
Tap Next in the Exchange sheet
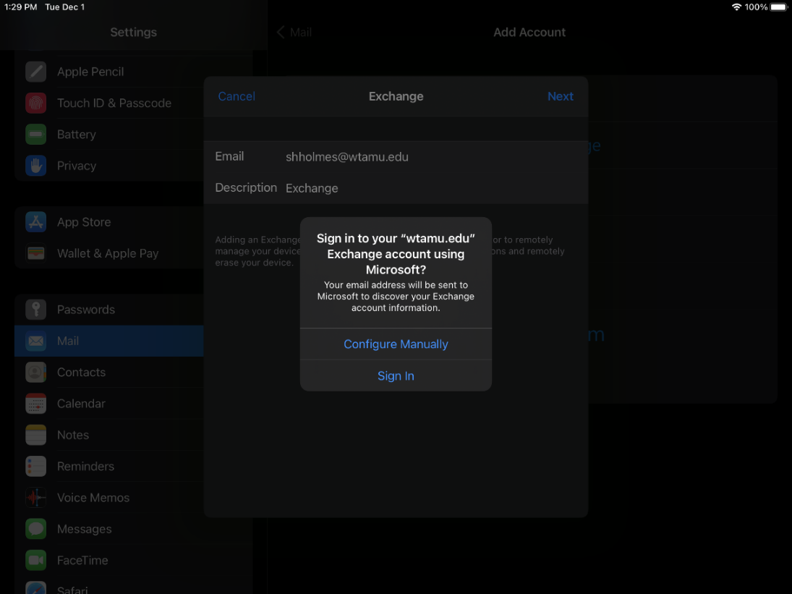560,96
